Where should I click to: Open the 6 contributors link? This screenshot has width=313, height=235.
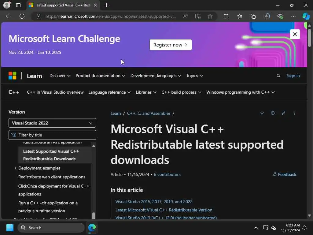(x=167, y=174)
